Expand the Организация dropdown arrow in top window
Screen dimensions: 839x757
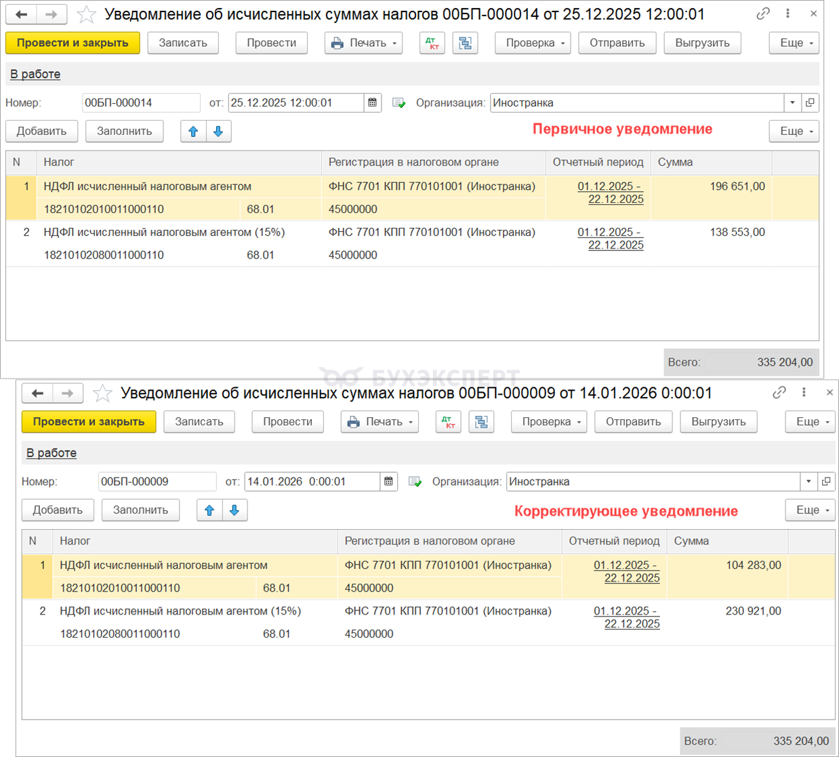pyautogui.click(x=792, y=103)
